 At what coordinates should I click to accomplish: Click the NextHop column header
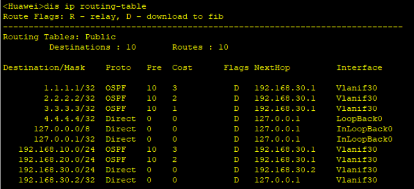pyautogui.click(x=272, y=68)
